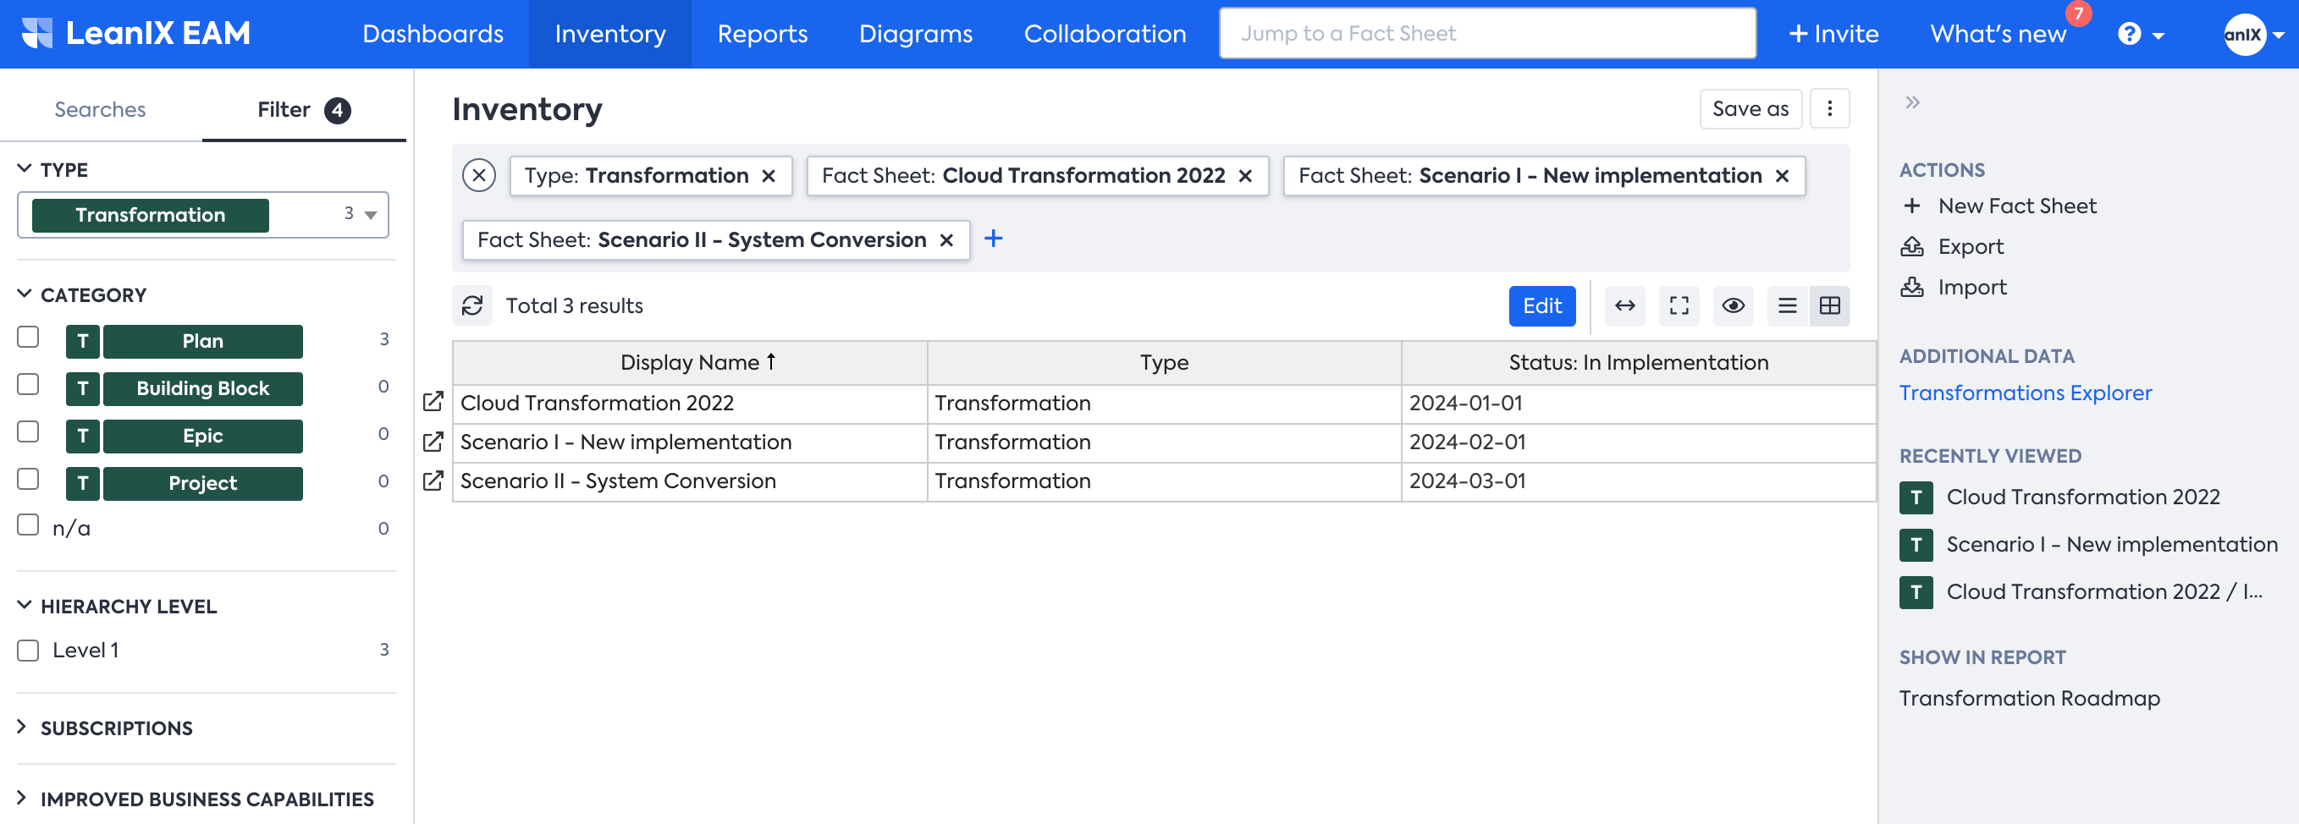Switch to table view layout
2299x824 pixels.
(1829, 306)
